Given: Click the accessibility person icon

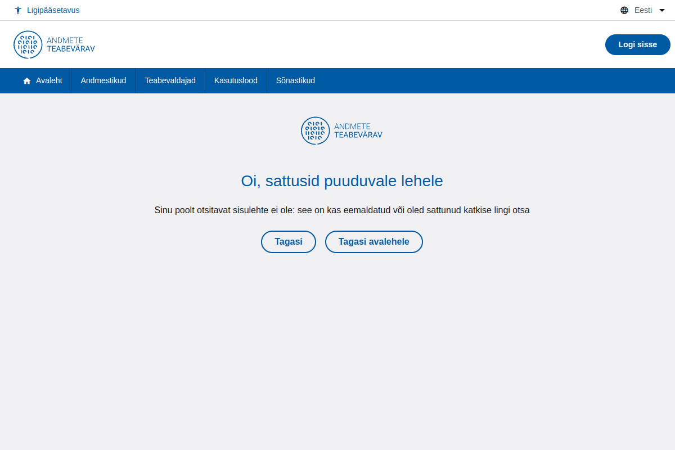Looking at the screenshot, I should [18, 10].
